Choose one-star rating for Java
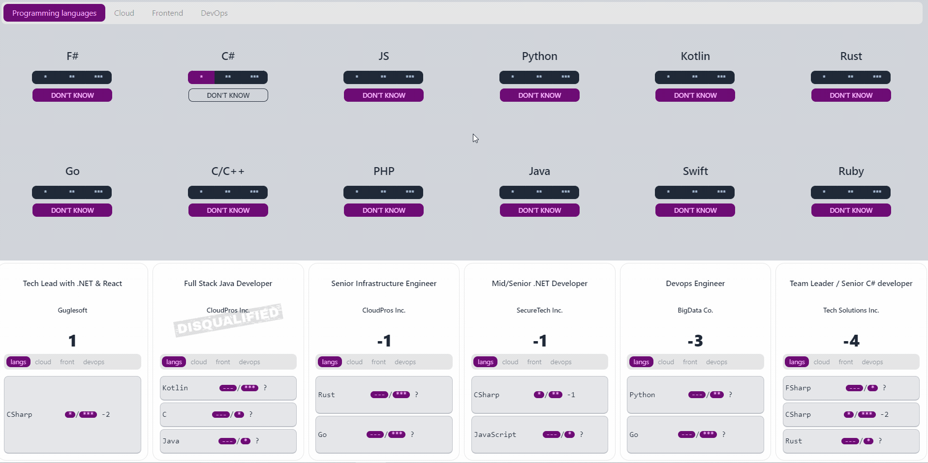Viewport: 928px width, 463px height. (513, 192)
